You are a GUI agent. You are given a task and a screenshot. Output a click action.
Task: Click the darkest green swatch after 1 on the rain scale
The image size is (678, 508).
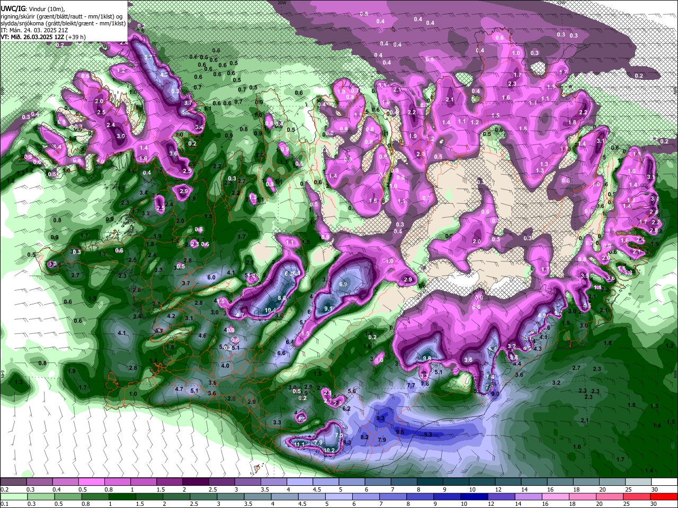(x=122, y=496)
